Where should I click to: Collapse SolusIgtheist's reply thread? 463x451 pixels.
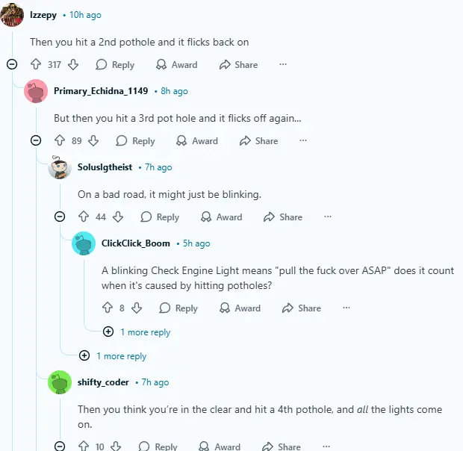pos(60,217)
